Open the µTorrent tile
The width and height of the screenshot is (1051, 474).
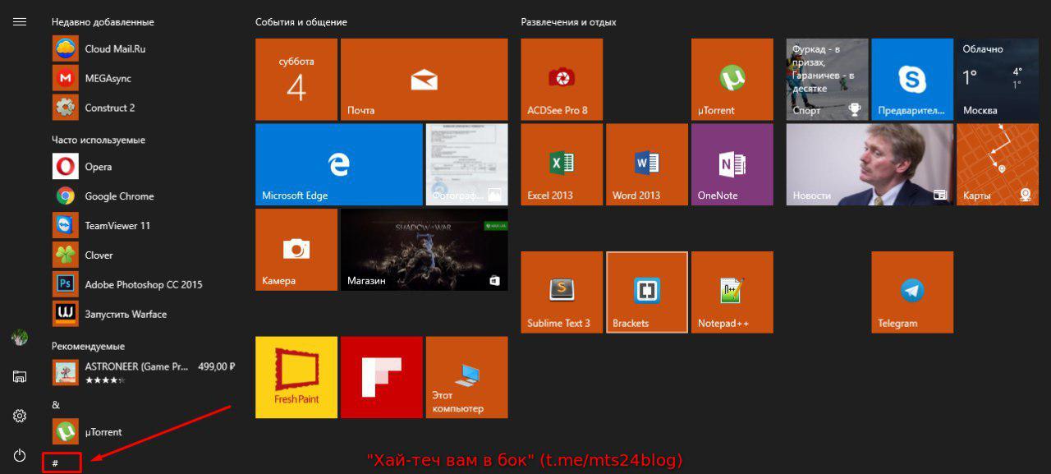(732, 80)
